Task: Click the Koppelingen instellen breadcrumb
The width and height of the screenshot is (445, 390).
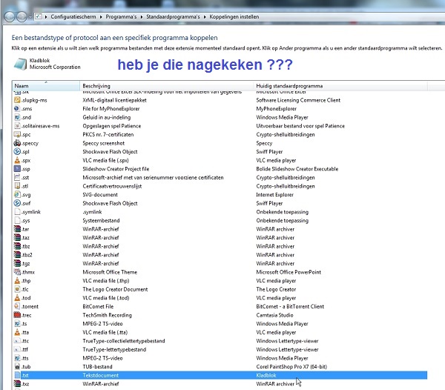Action: point(234,17)
